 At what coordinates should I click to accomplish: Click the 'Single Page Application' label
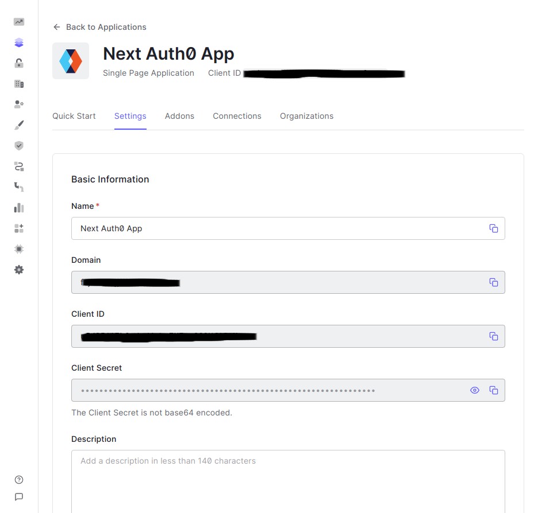coord(148,73)
